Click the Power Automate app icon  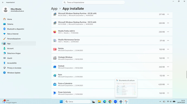click(x=55, y=93)
